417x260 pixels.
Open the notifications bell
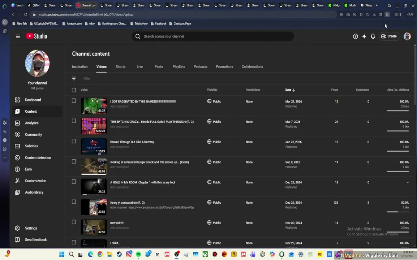click(x=373, y=36)
